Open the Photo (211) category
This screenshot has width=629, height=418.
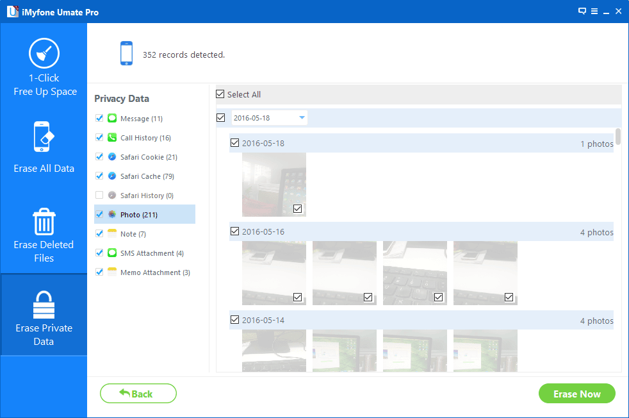pos(145,214)
